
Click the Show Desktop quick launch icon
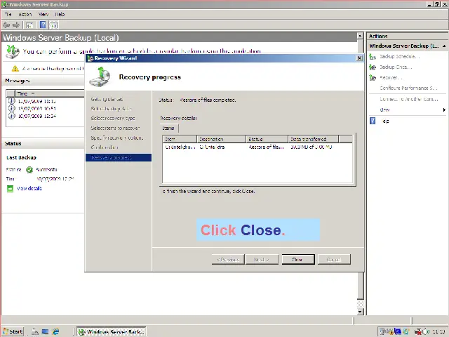tap(45, 331)
